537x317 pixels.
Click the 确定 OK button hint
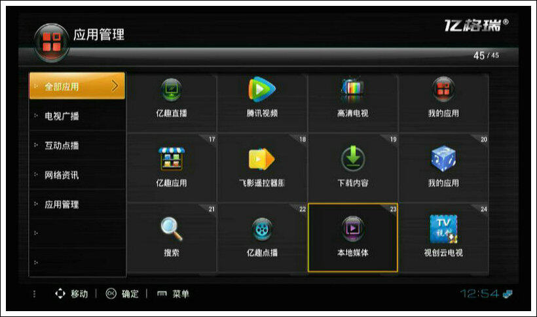coord(122,293)
